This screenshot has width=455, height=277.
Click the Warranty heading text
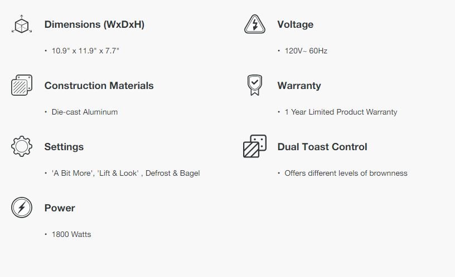pos(299,86)
